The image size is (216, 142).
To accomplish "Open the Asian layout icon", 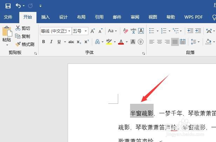I will pos(209,31).
